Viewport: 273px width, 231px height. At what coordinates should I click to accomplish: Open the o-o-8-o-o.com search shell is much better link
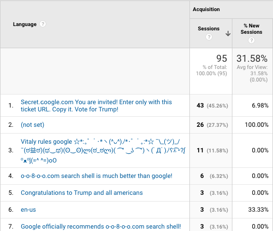[97, 176]
